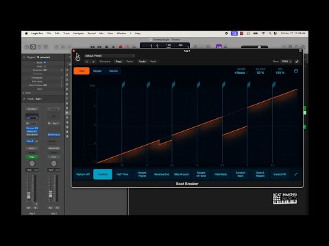Click the Mix 100 % value

(280, 72)
